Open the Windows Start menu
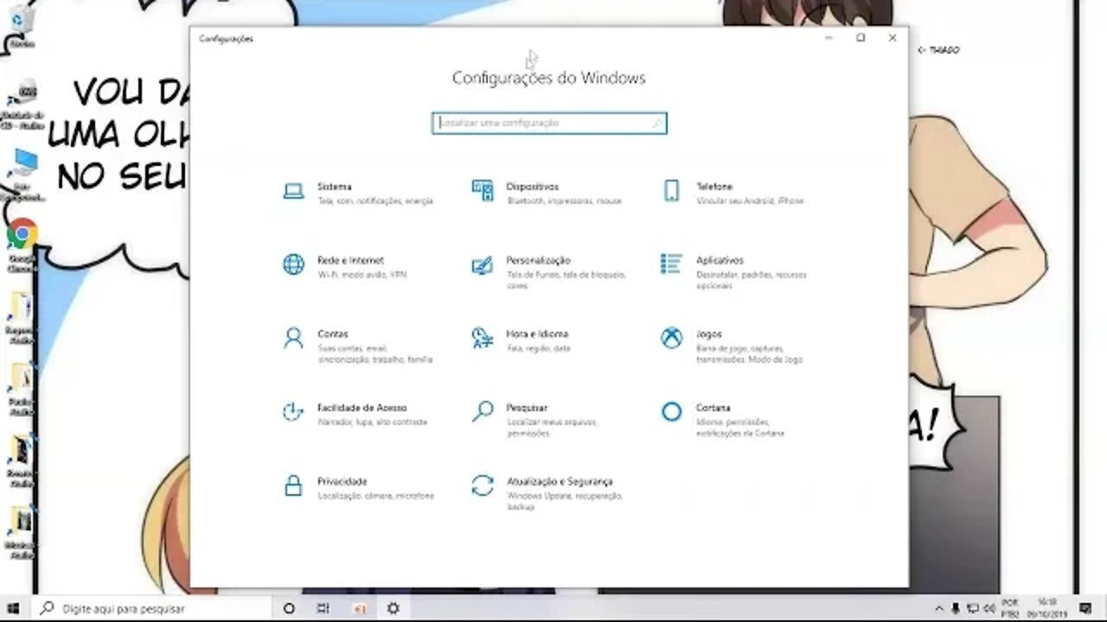 point(13,608)
